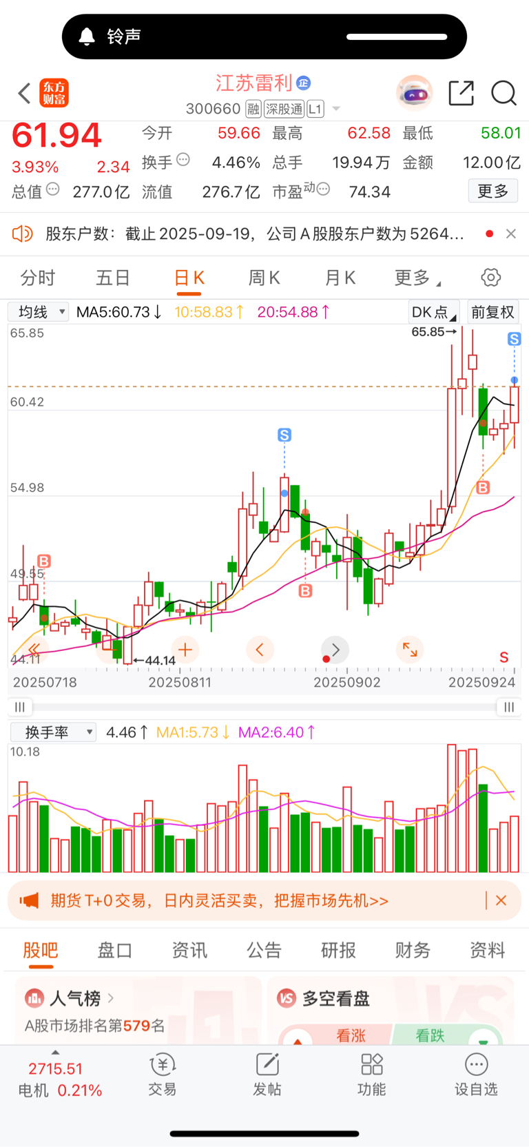Open the 人气榜 ranking card
The width and height of the screenshot is (529, 1147).
(x=138, y=1010)
